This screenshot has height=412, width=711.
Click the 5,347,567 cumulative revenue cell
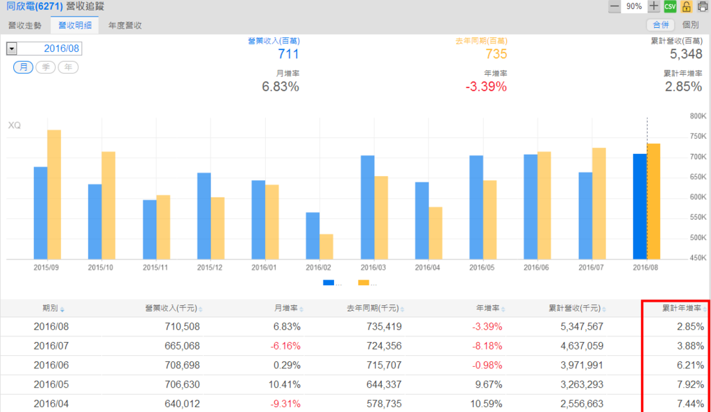[582, 327]
